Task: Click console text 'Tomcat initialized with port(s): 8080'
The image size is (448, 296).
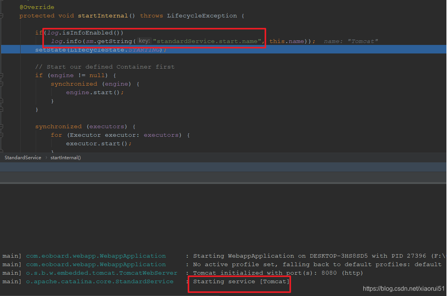Action: click(265, 273)
